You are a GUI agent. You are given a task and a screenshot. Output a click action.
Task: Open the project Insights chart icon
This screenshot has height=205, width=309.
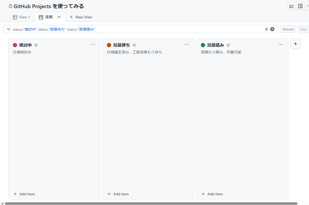tap(292, 6)
